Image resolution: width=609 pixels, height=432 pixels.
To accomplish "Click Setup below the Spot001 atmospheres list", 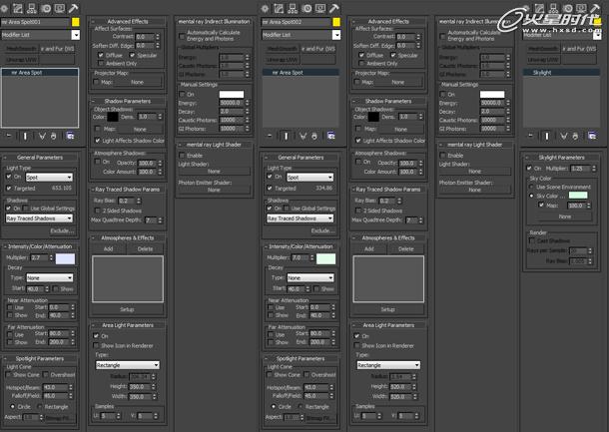I will click(127, 309).
